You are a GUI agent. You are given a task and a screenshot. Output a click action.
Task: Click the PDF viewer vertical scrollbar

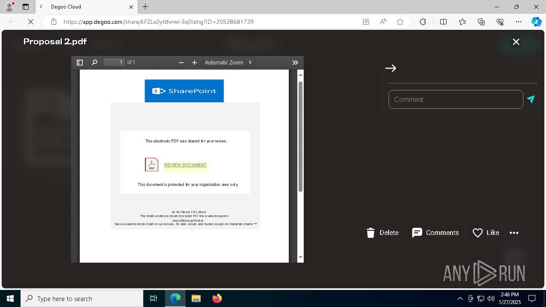coord(300,136)
